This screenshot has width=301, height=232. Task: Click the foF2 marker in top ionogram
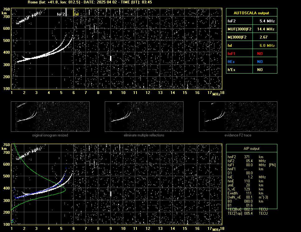(62, 14)
